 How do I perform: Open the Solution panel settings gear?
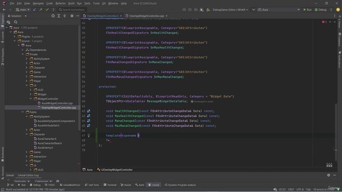72,16
